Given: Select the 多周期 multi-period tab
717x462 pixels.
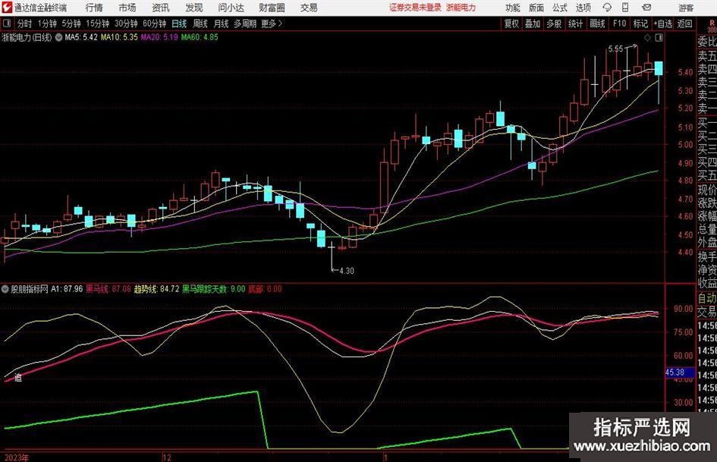Looking at the screenshot, I should 245,24.
